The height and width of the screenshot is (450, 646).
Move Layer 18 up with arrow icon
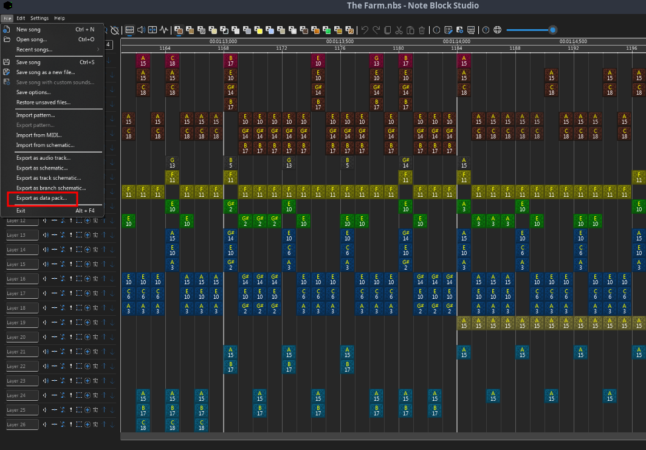pos(105,308)
